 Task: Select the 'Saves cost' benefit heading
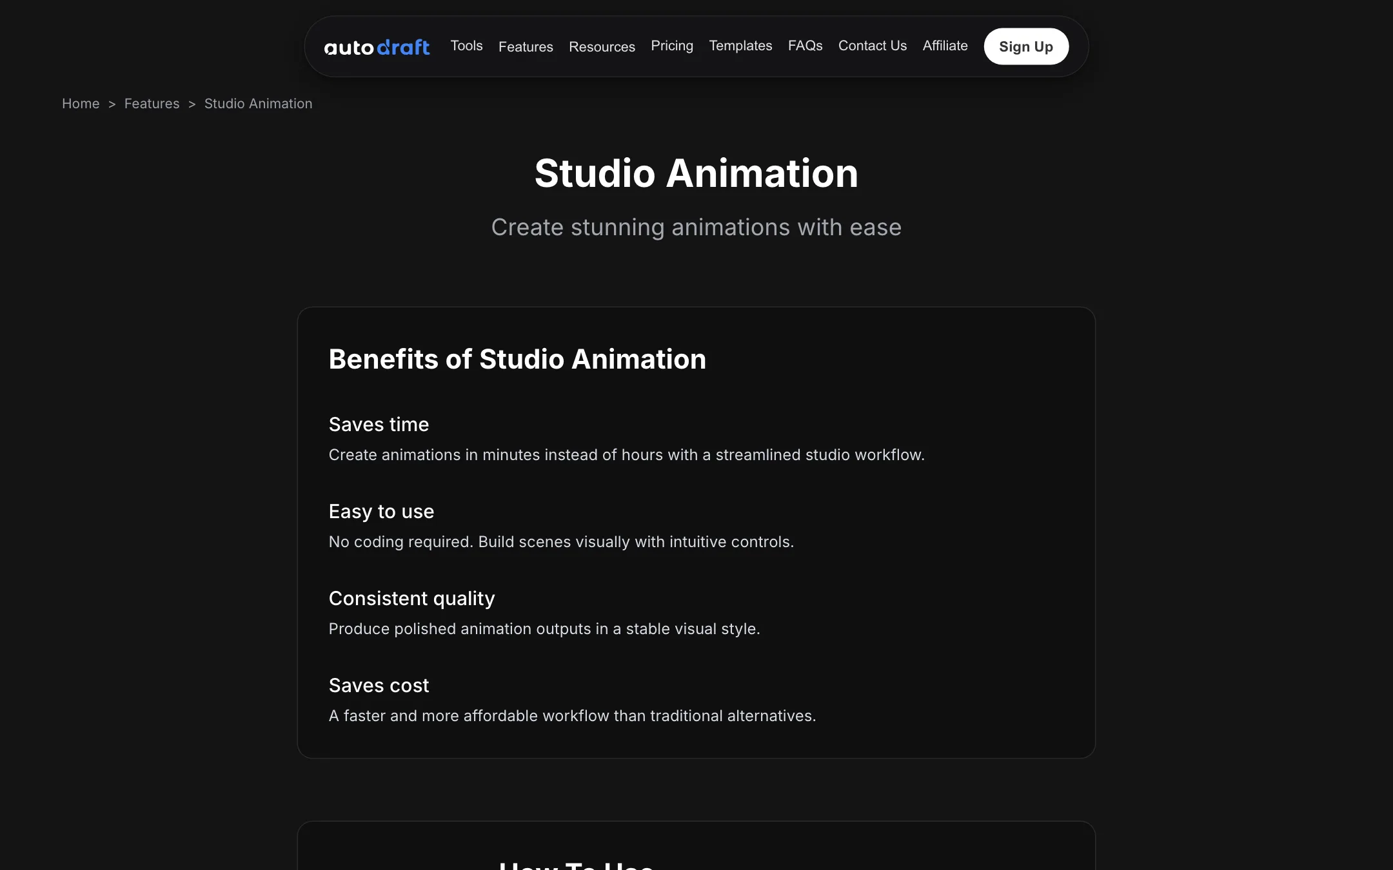point(379,686)
